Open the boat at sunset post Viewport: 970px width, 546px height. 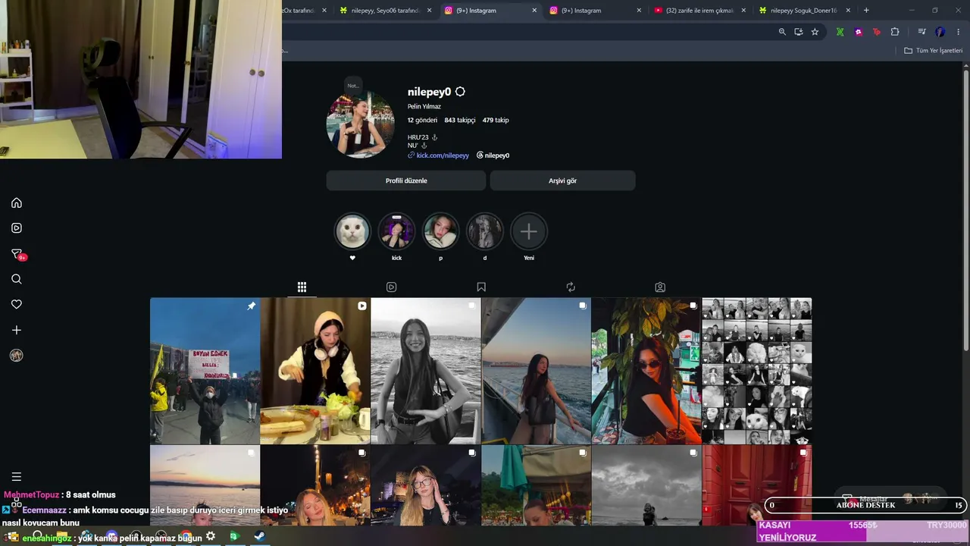coord(536,371)
